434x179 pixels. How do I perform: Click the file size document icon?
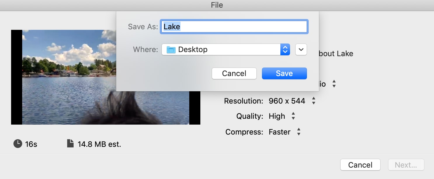(x=70, y=143)
